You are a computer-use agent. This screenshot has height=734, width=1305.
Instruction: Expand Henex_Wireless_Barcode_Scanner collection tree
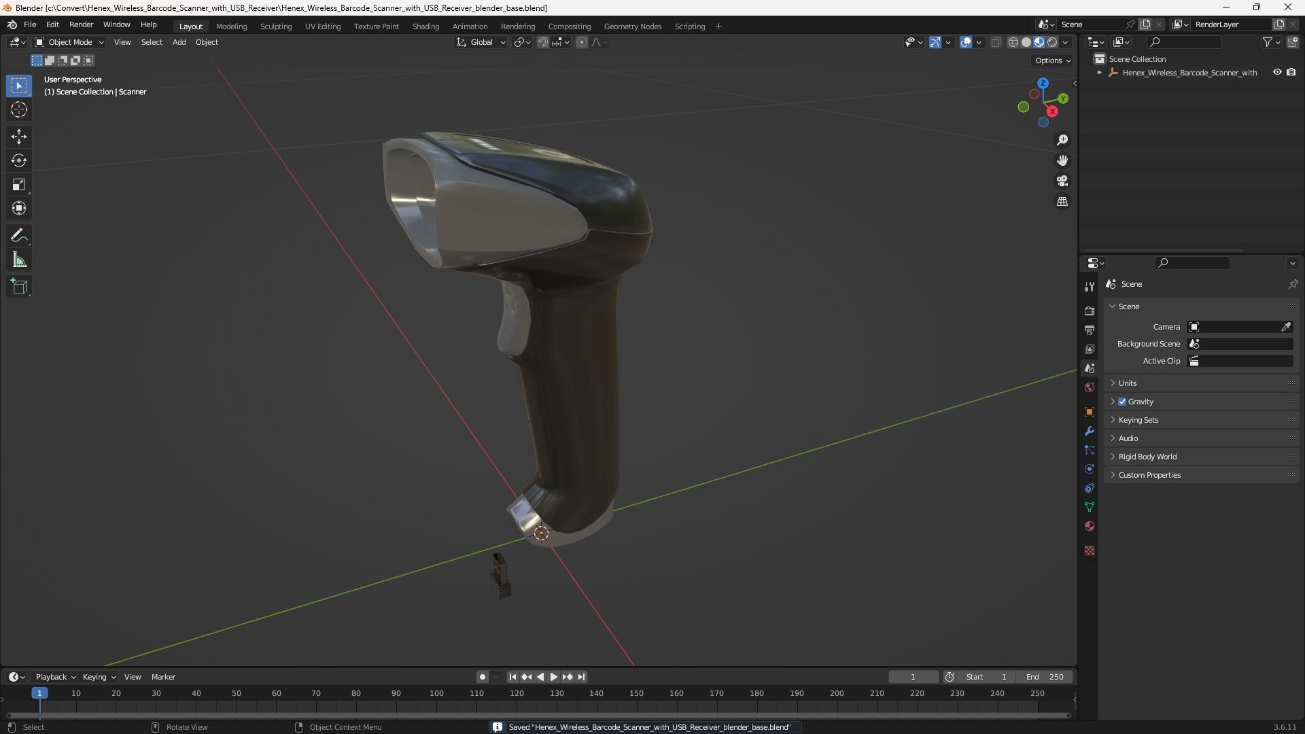(1100, 73)
